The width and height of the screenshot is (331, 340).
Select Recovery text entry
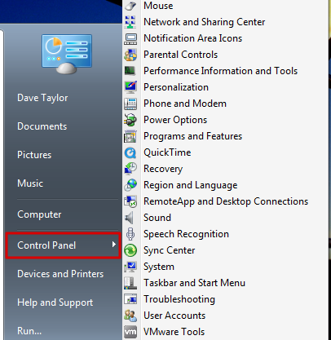(x=163, y=169)
